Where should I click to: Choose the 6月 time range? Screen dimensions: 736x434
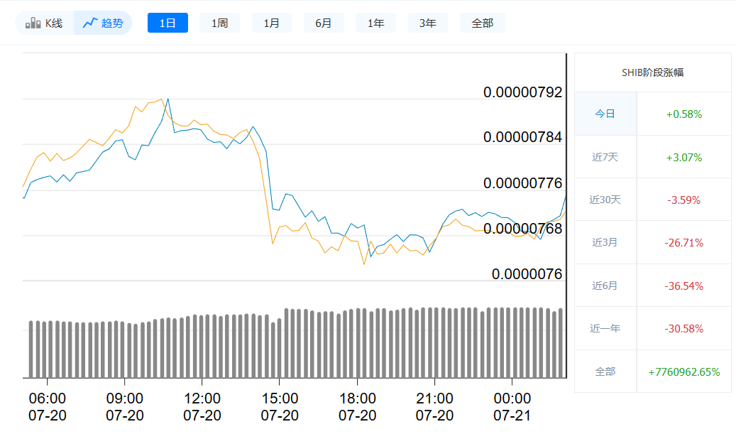[x=324, y=23]
